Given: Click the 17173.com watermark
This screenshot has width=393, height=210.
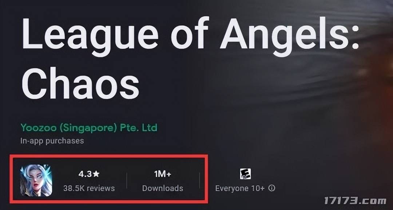Looking at the screenshot, I should pyautogui.click(x=355, y=201).
